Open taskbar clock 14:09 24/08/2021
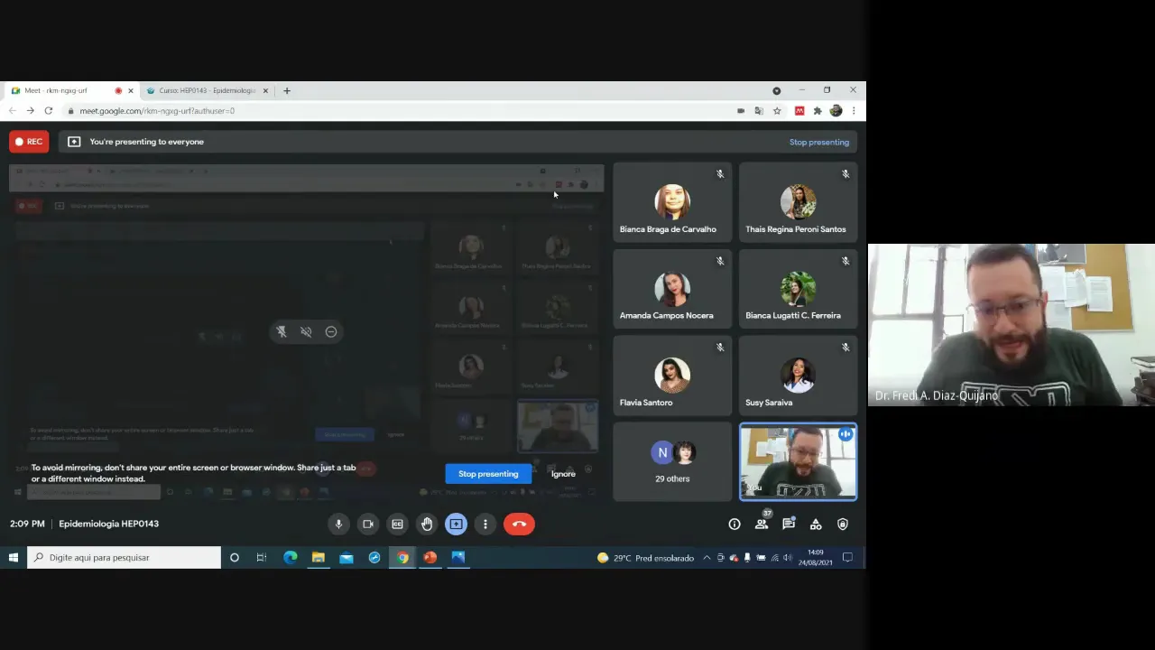Screen dimensions: 1155x650 815,557
